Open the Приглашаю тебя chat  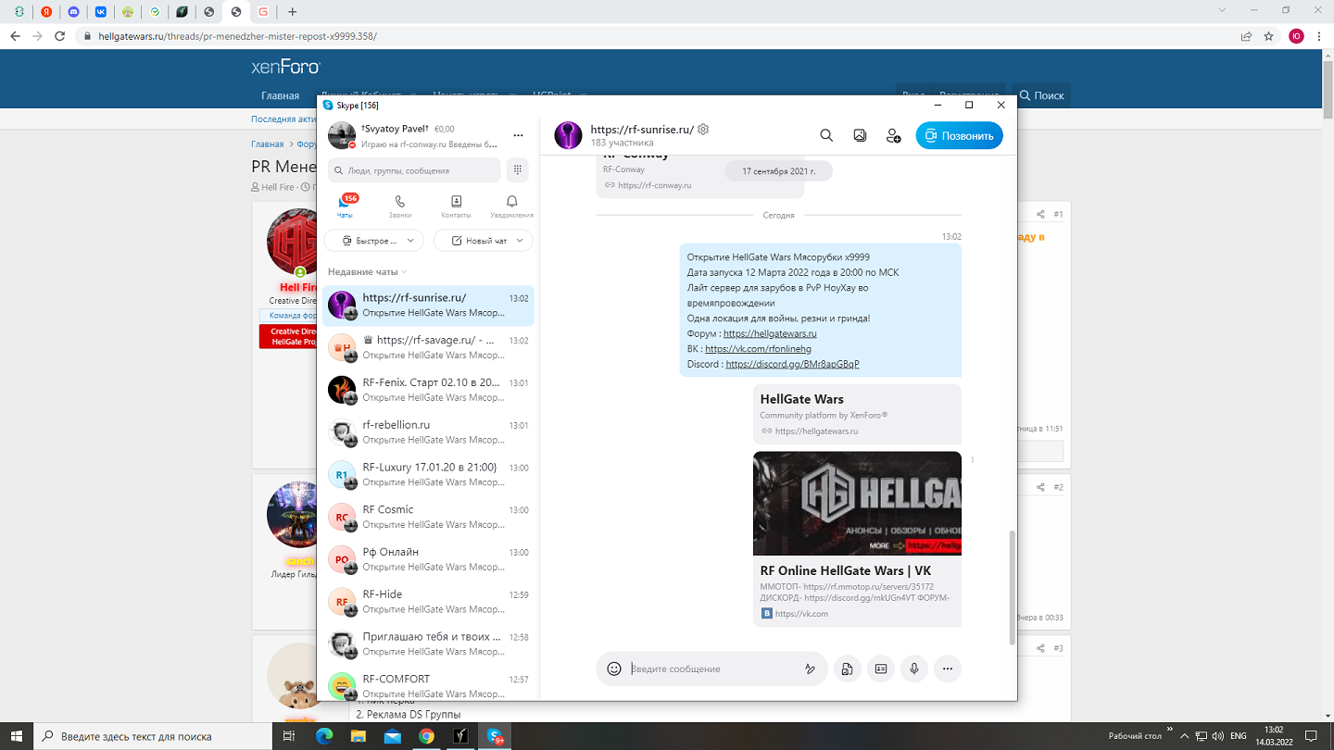426,644
